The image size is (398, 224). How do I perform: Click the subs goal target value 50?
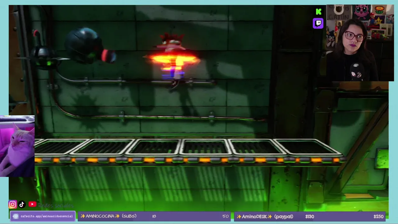coord(225,216)
